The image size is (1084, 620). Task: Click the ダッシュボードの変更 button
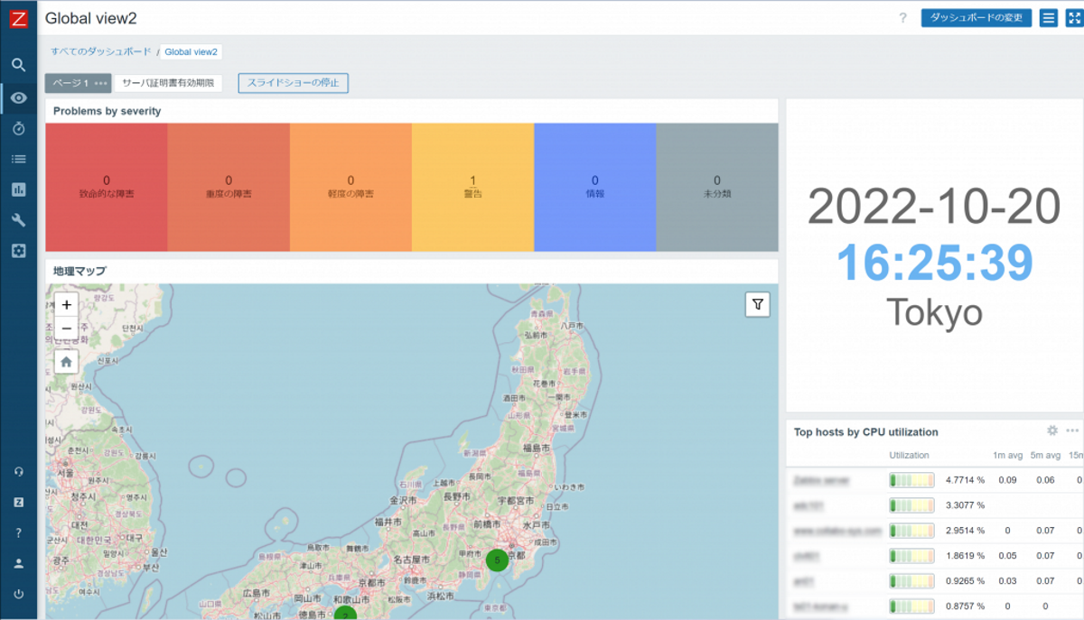(x=976, y=18)
